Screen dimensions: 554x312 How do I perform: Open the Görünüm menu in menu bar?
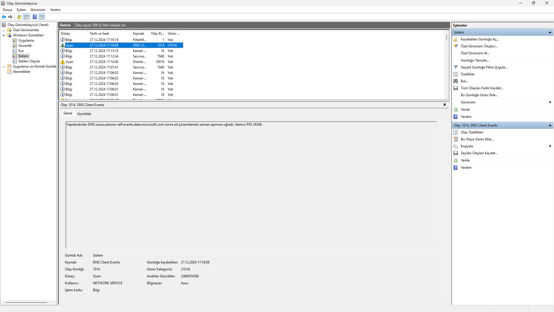coord(38,10)
